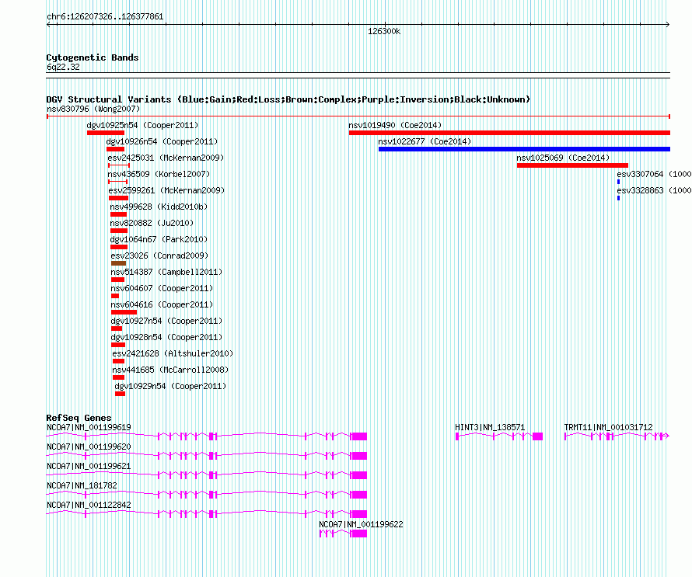Open the HINT3 NM_138571 gene model
Image resolution: width=692 pixels, height=577 pixels.
coord(498,437)
